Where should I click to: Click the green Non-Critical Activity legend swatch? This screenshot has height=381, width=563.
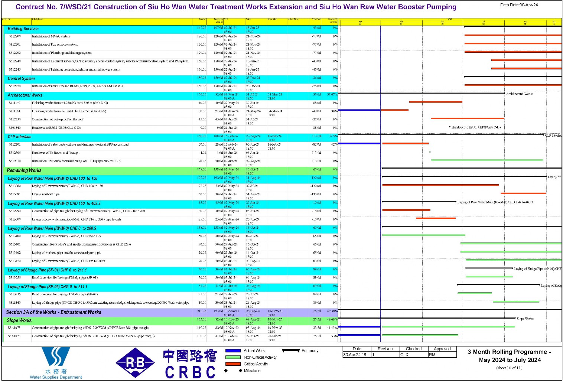(x=233, y=357)
